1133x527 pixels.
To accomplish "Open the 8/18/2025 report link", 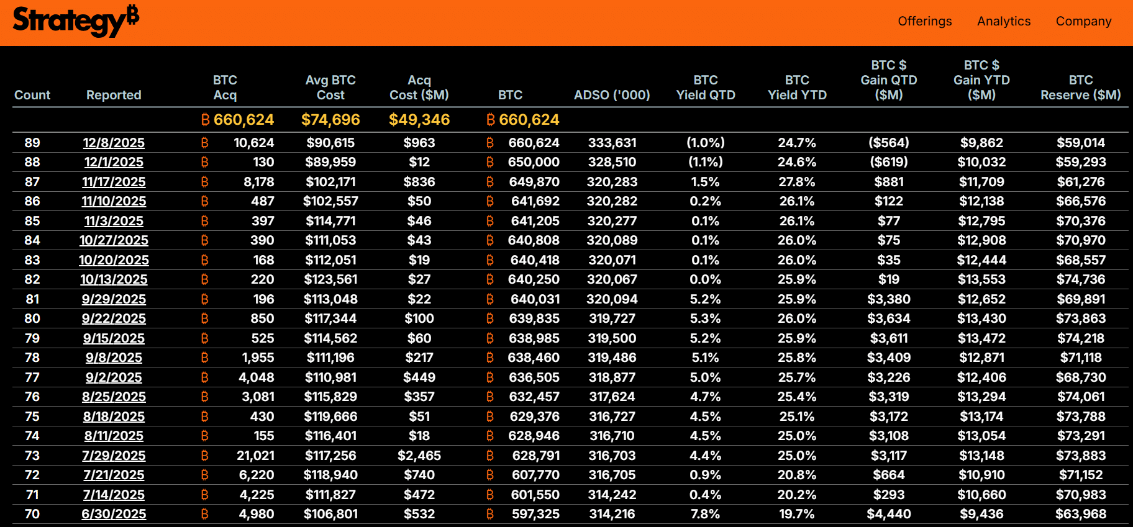I will 114,417.
